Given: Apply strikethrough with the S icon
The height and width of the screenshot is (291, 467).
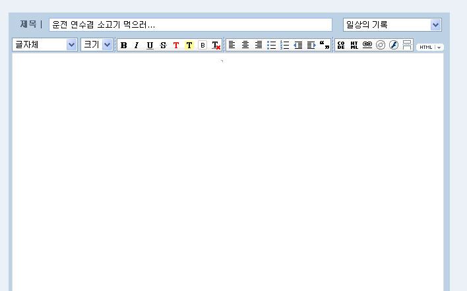Looking at the screenshot, I should (163, 46).
